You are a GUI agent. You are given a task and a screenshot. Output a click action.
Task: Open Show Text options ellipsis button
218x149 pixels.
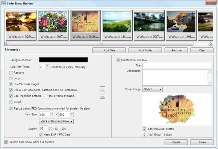102,89
